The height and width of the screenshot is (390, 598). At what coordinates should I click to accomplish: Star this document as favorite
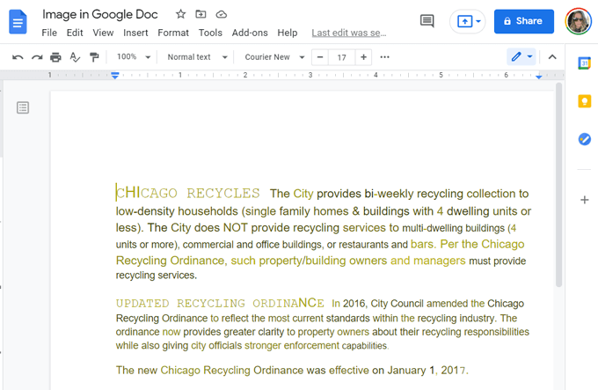click(180, 15)
